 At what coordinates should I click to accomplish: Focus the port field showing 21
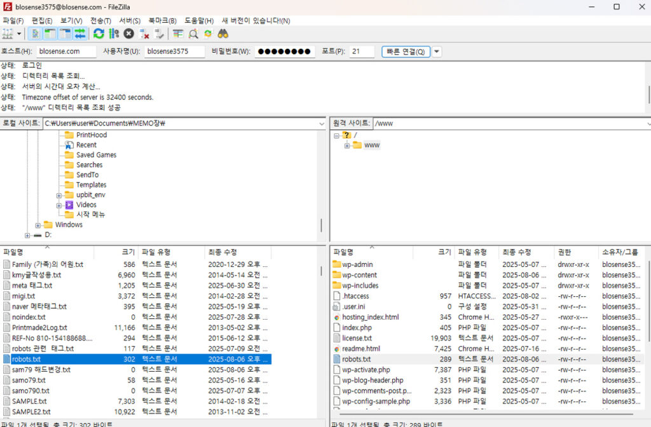(x=362, y=51)
